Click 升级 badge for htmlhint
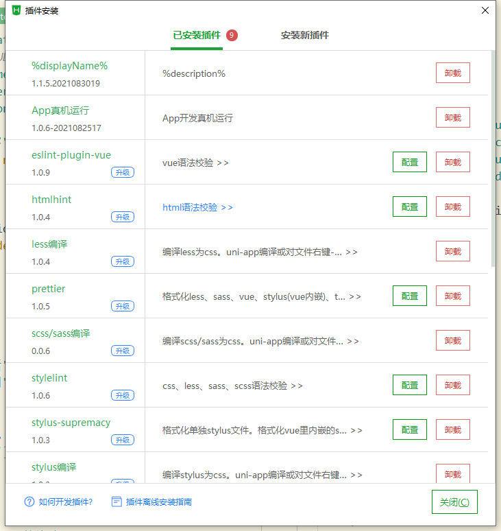This screenshot has height=531, width=501. (123, 217)
